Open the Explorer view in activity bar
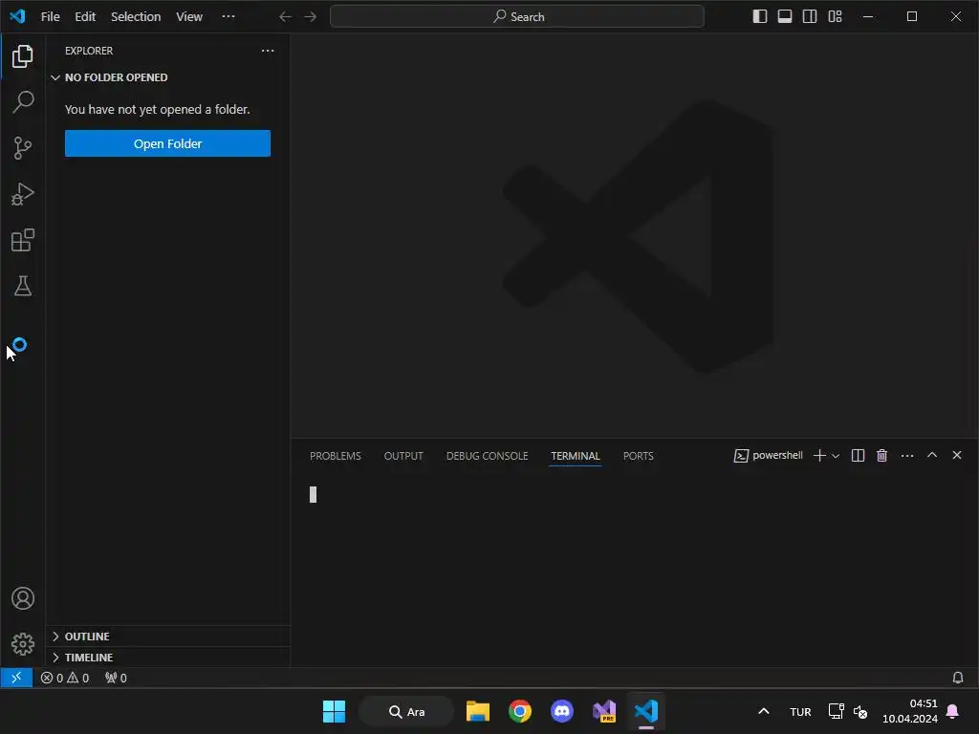 (23, 56)
